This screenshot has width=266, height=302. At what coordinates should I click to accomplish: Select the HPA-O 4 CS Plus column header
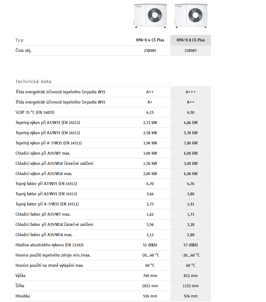click(x=150, y=40)
